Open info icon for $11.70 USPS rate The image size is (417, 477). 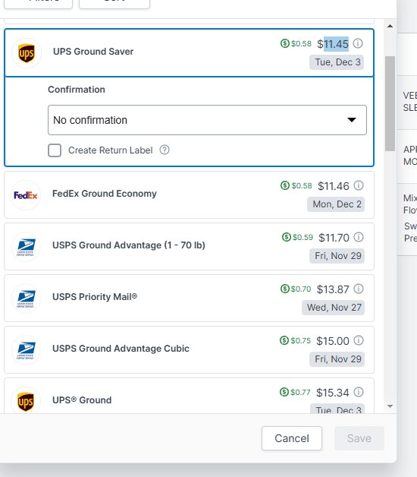[x=359, y=237]
